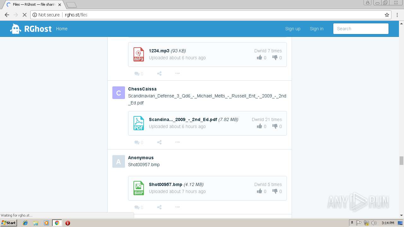Go to the Home page link
The height and width of the screenshot is (227, 404).
point(62,29)
